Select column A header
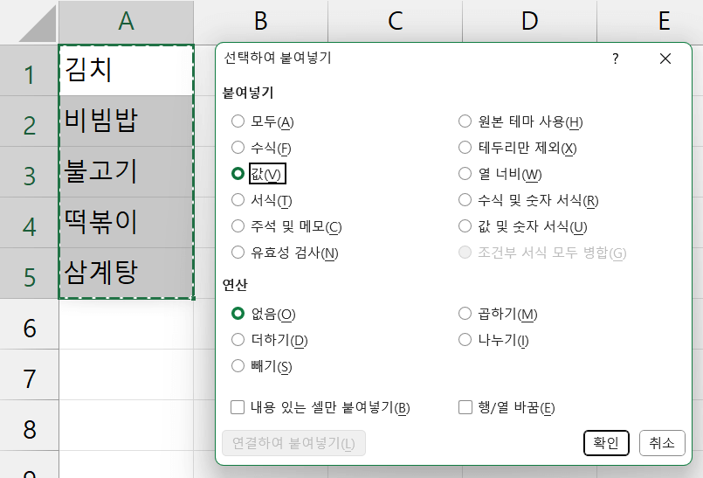 (126, 22)
